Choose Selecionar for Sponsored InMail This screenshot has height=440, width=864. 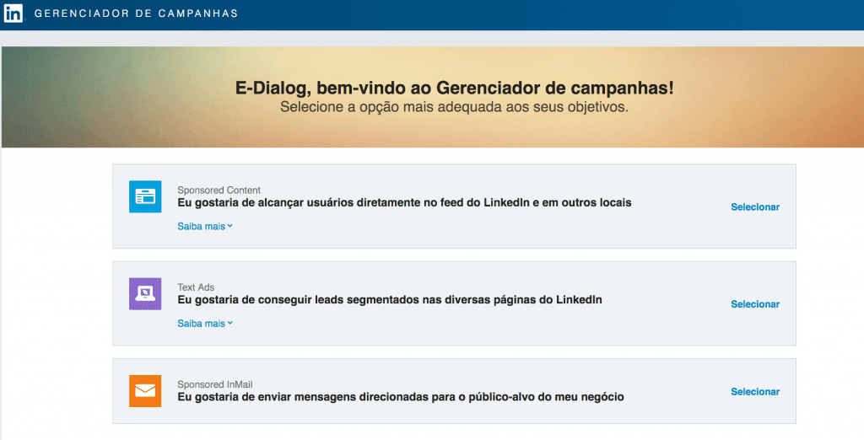click(x=754, y=392)
